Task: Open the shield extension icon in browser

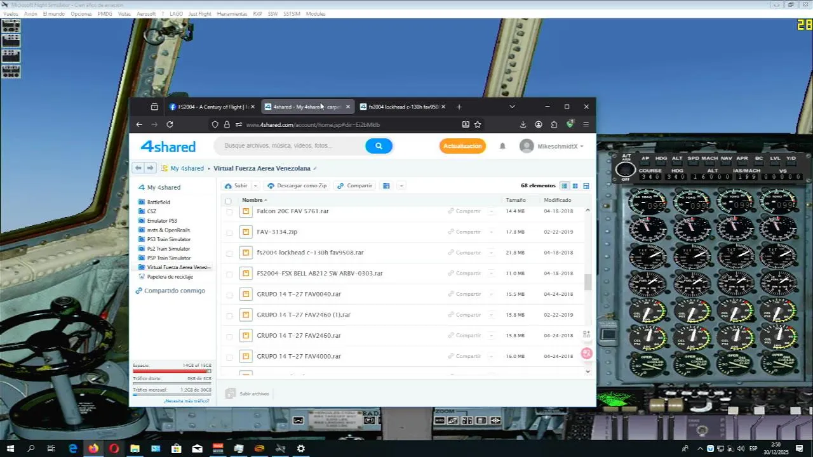Action: coord(570,124)
